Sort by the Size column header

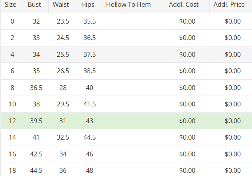pos(10,5)
